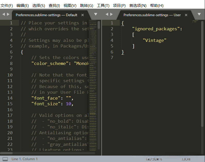Open the 首选项(N) menu
Image resolution: width=205 pixels, height=162 pixels.
pos(138,6)
